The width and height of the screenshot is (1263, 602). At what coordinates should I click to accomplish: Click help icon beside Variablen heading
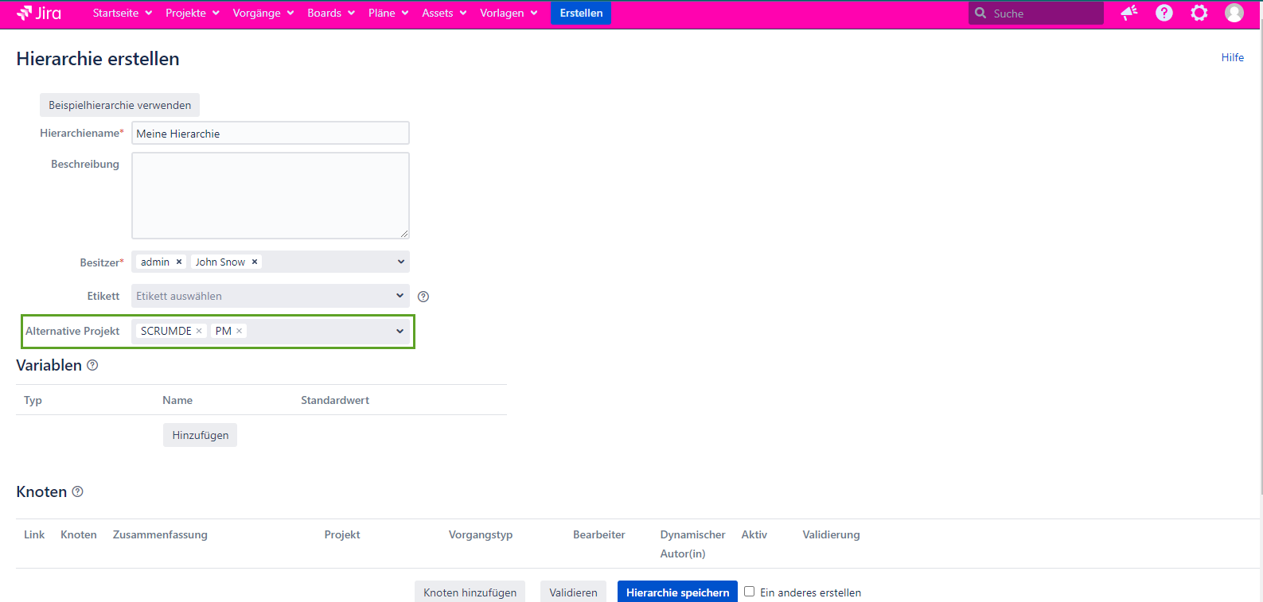[x=92, y=365]
